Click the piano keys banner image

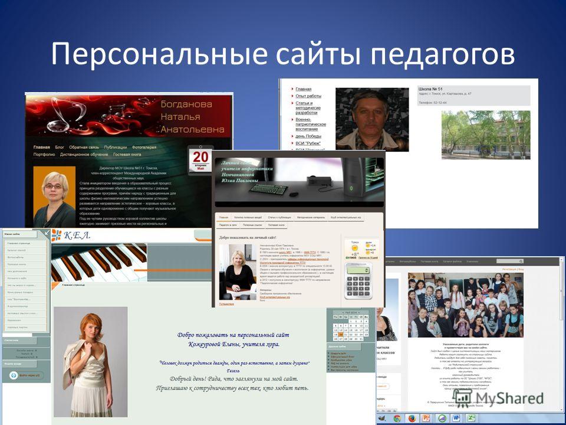pos(99,262)
